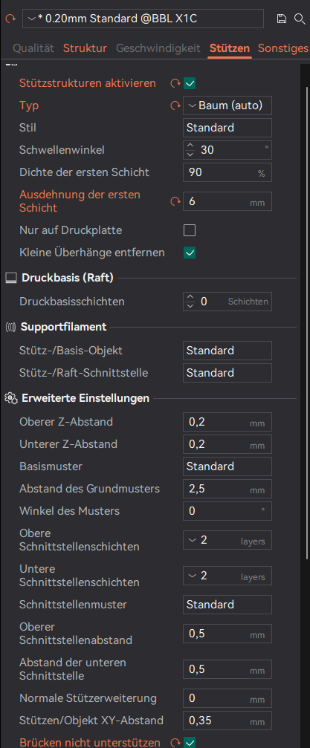Image resolution: width=310 pixels, height=748 pixels.
Task: Open the preset dropdown 0.20mm Standard
Action: click(143, 19)
